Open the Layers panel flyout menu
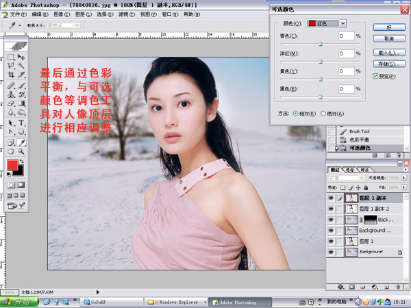 coord(406,170)
